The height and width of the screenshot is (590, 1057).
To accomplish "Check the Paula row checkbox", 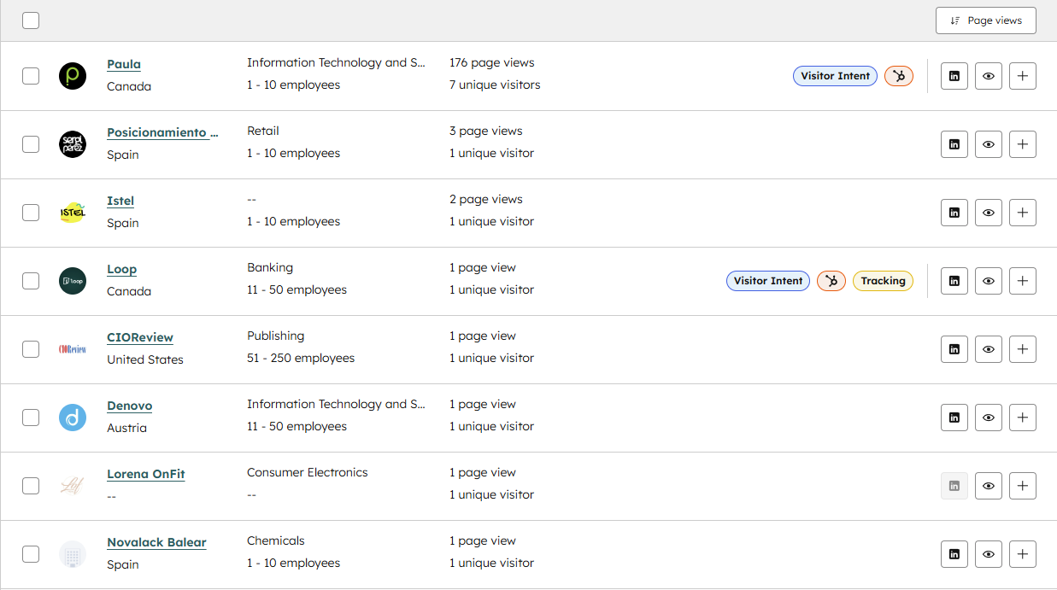I will 31,76.
